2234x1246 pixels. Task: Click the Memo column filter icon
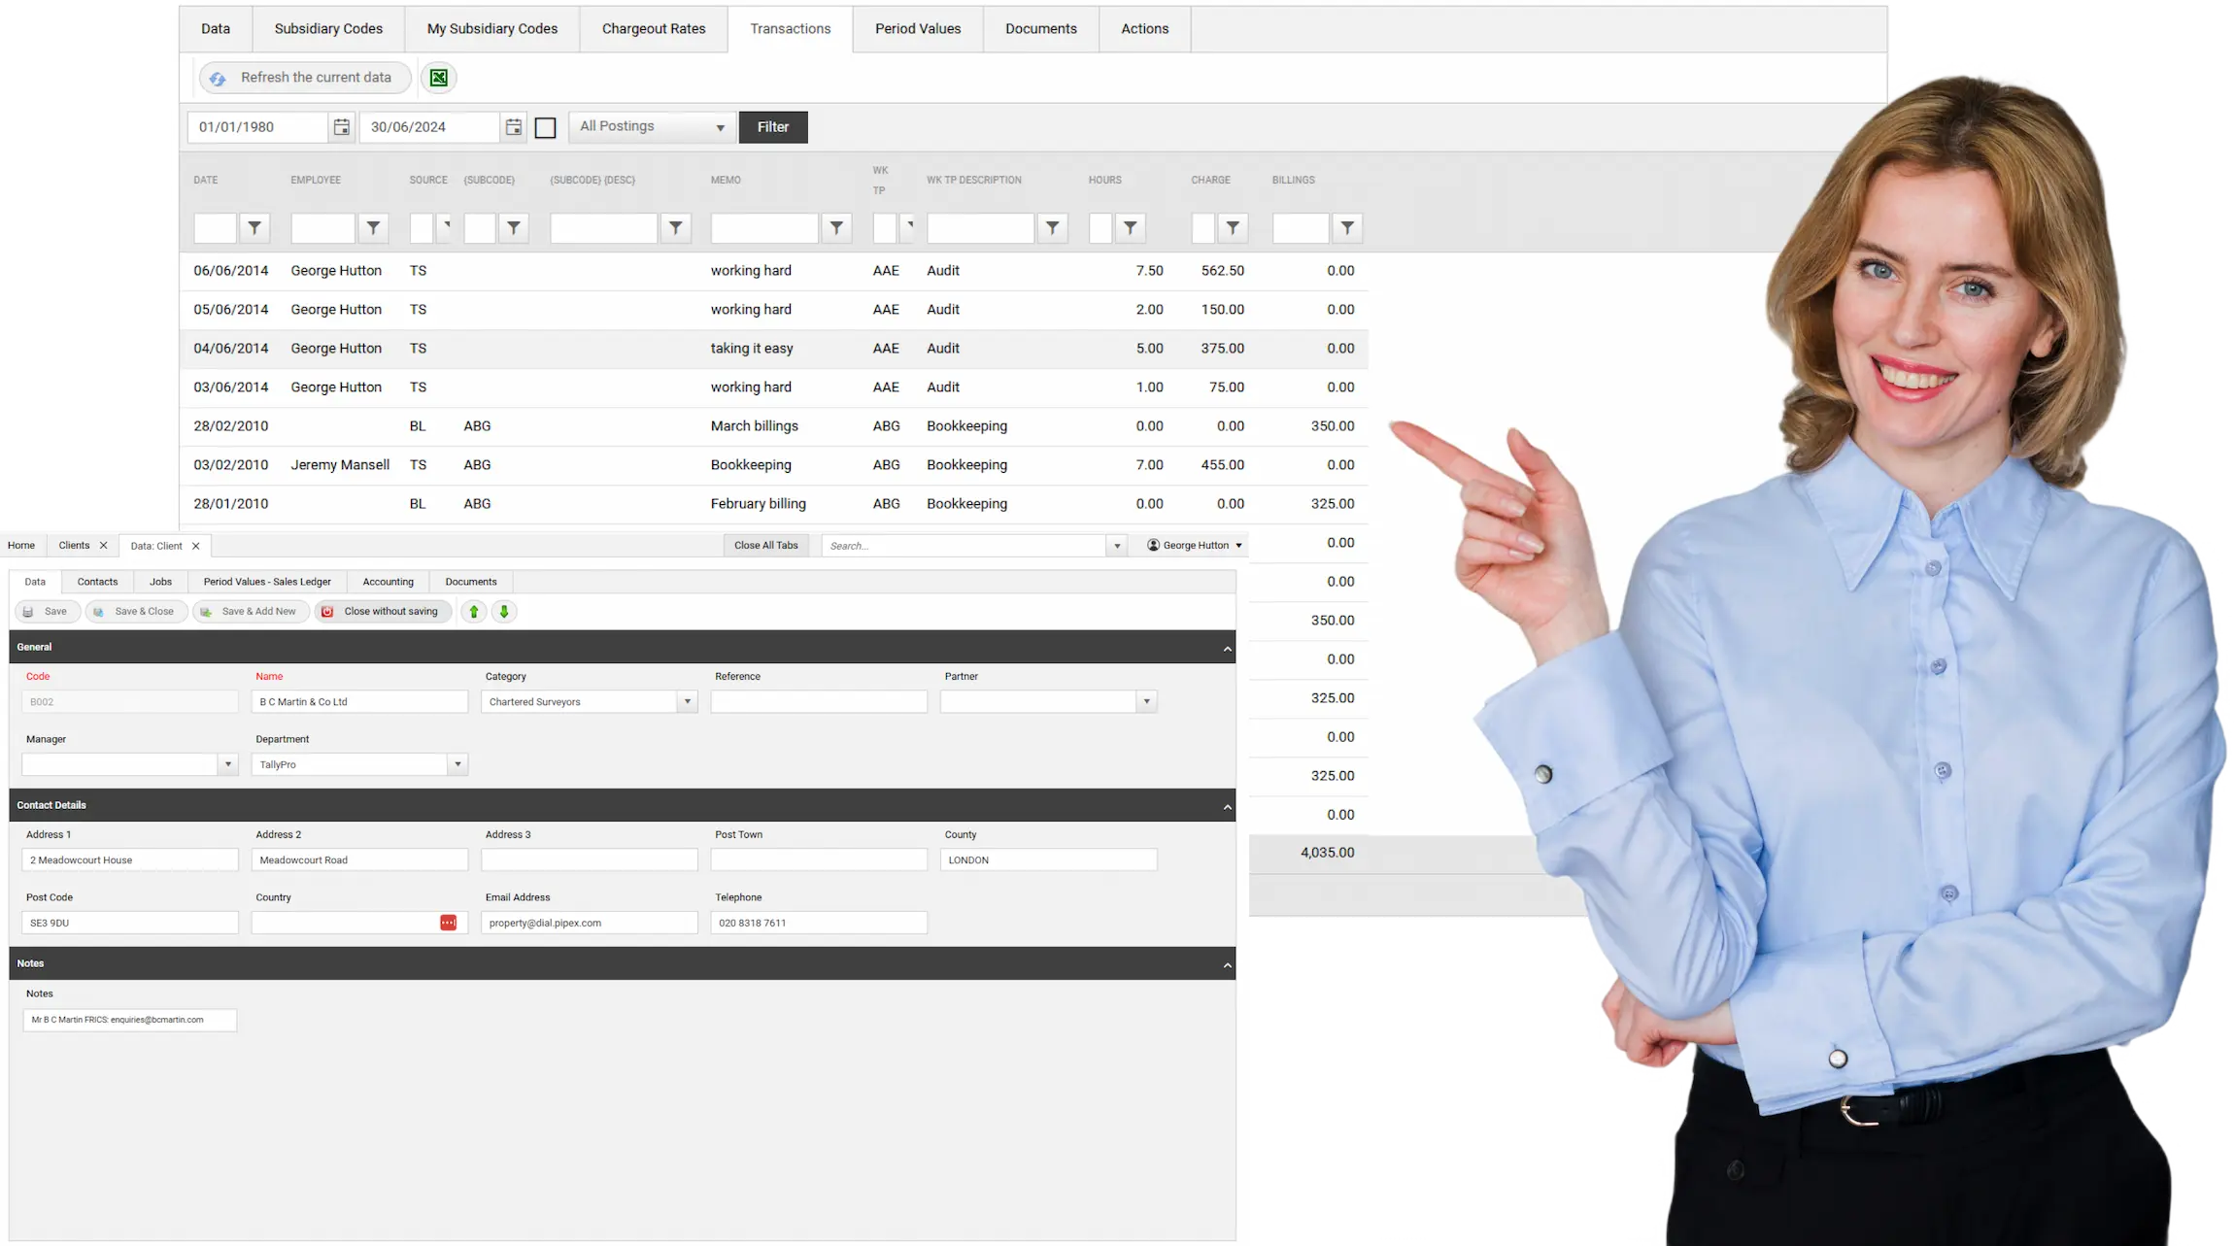[x=836, y=228]
